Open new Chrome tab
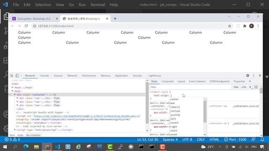Viewport: 269px width, 151px height. tap(115, 18)
